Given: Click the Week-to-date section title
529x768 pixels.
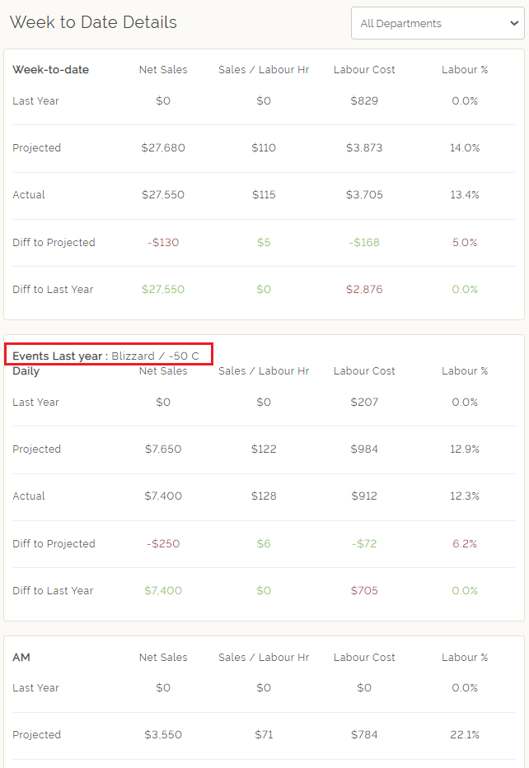Looking at the screenshot, I should pyautogui.click(x=50, y=70).
